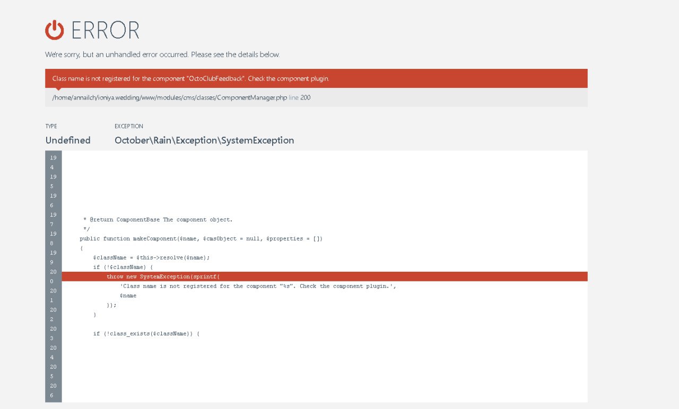Click the 'if (!class_exists($className)) {' line

click(146, 334)
